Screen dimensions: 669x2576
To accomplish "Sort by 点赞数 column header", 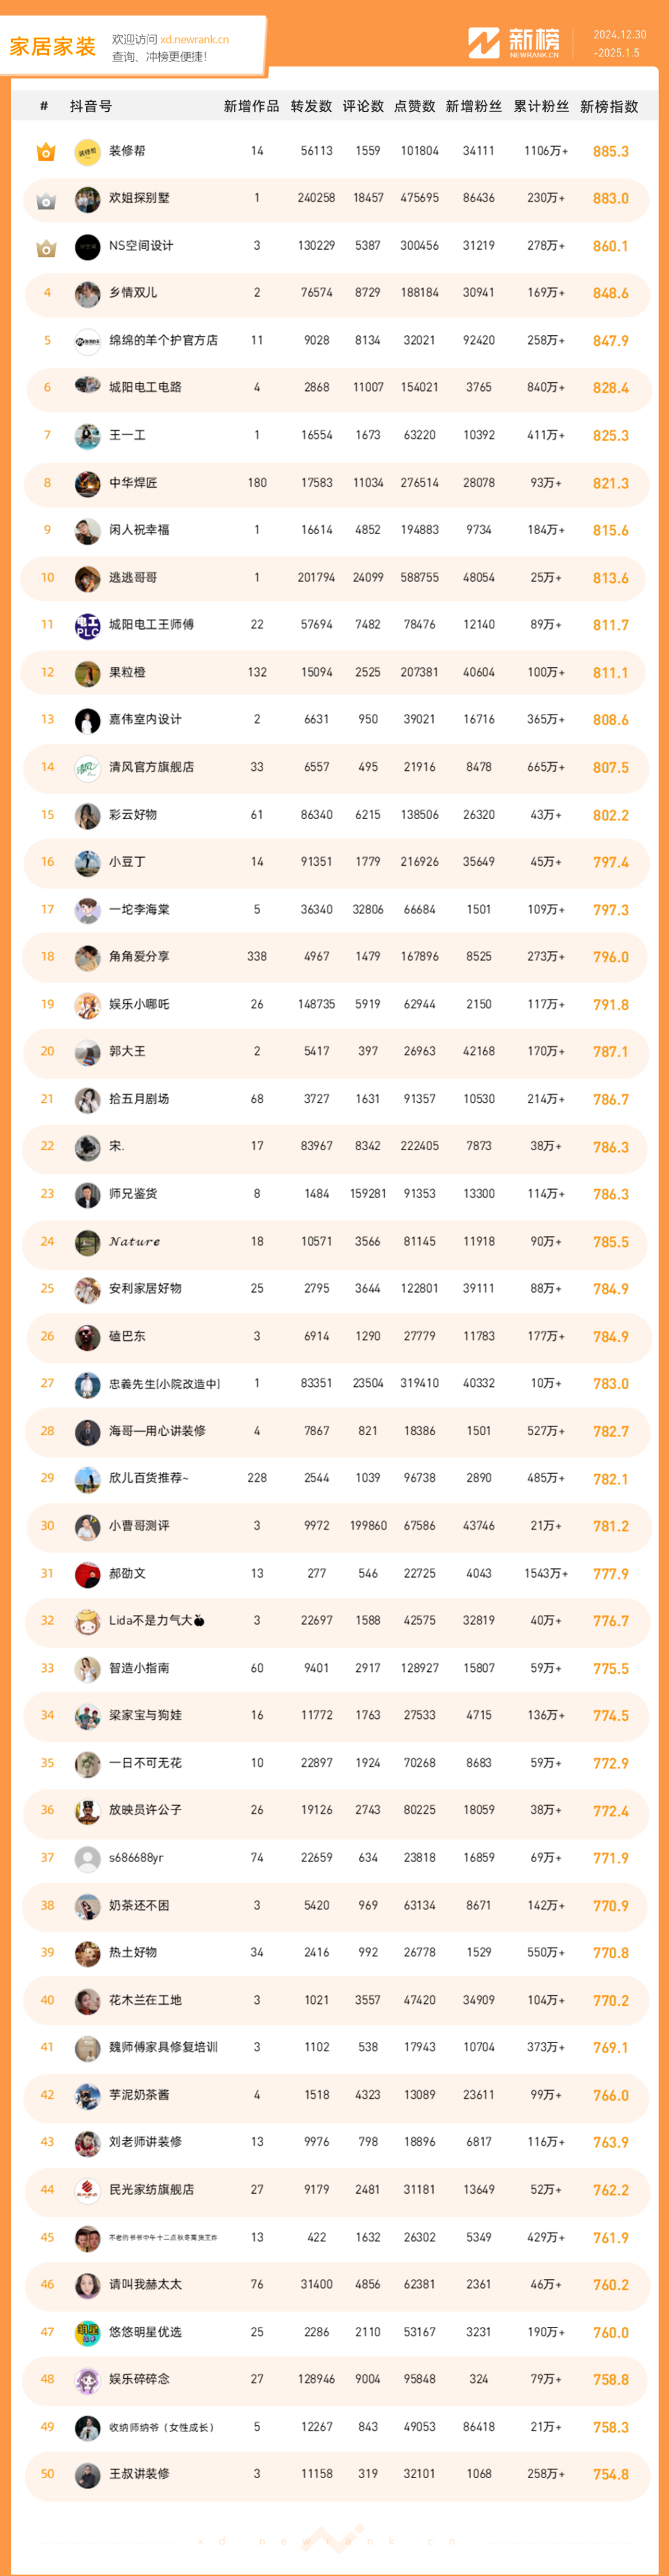I will 414,106.
